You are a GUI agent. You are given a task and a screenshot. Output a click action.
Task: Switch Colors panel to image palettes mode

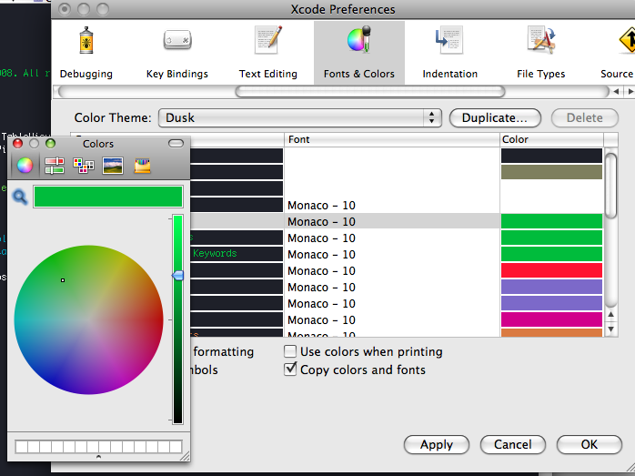[113, 166]
